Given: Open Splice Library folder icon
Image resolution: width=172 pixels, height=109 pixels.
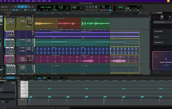Looking at the screenshot, I should 170,17.
